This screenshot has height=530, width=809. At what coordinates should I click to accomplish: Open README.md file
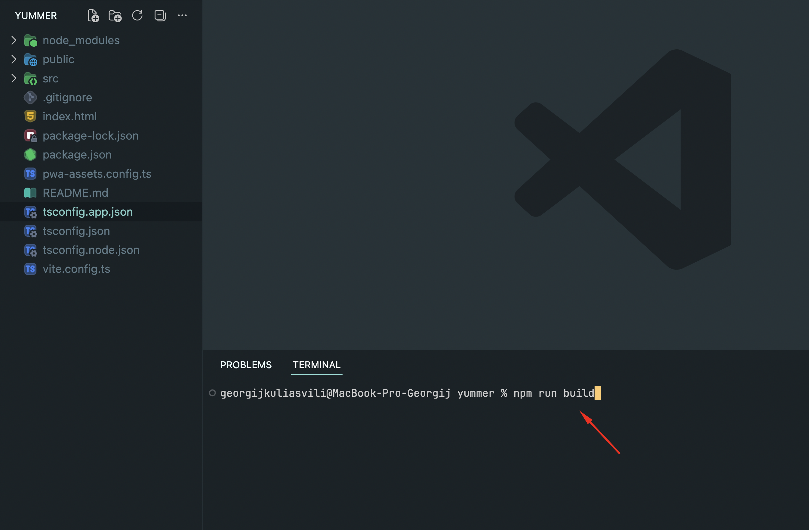pyautogui.click(x=75, y=193)
